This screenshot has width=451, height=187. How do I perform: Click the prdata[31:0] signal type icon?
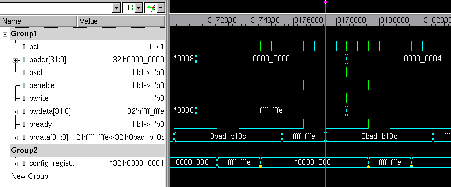click(24, 137)
